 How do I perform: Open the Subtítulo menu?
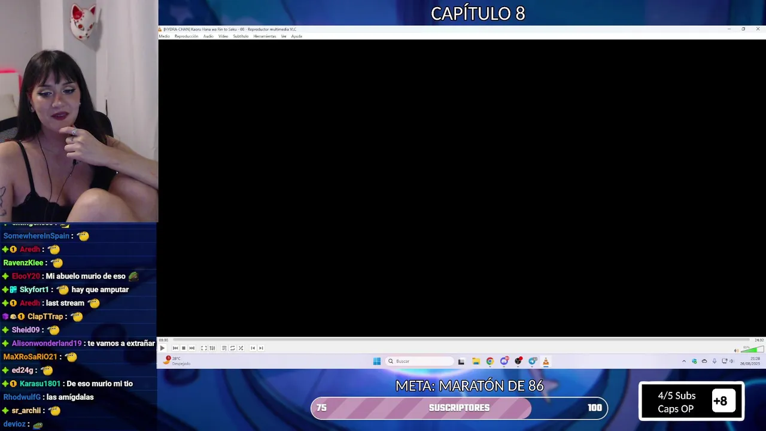point(241,37)
